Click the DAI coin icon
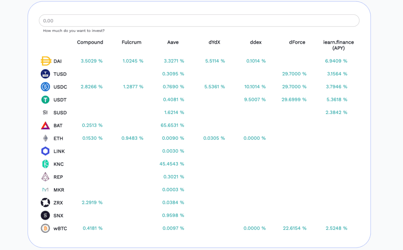 pos(46,61)
